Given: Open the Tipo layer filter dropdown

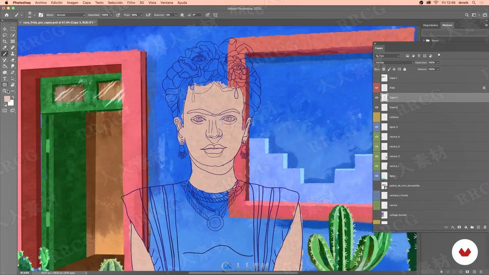Looking at the screenshot, I should 387,56.
